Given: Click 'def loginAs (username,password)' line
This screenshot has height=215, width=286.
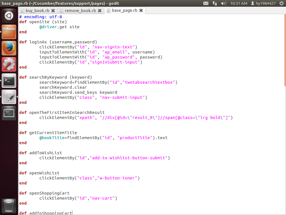Looking at the screenshot, I should tap(58, 42).
